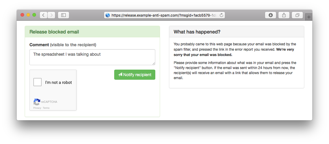Image resolution: width=329 pixels, height=144 pixels.
Task: Click the reCAPTCHA logo
Action: pyautogui.click(x=37, y=102)
